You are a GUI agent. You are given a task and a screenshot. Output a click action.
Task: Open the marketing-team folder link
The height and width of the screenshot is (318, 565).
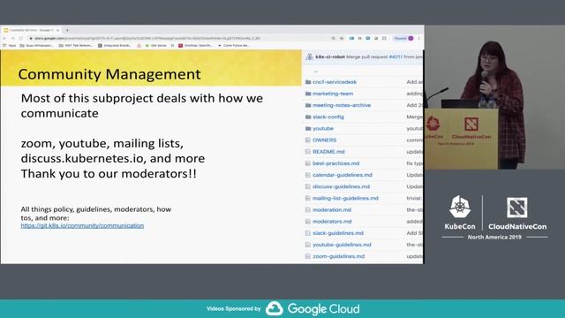click(333, 94)
